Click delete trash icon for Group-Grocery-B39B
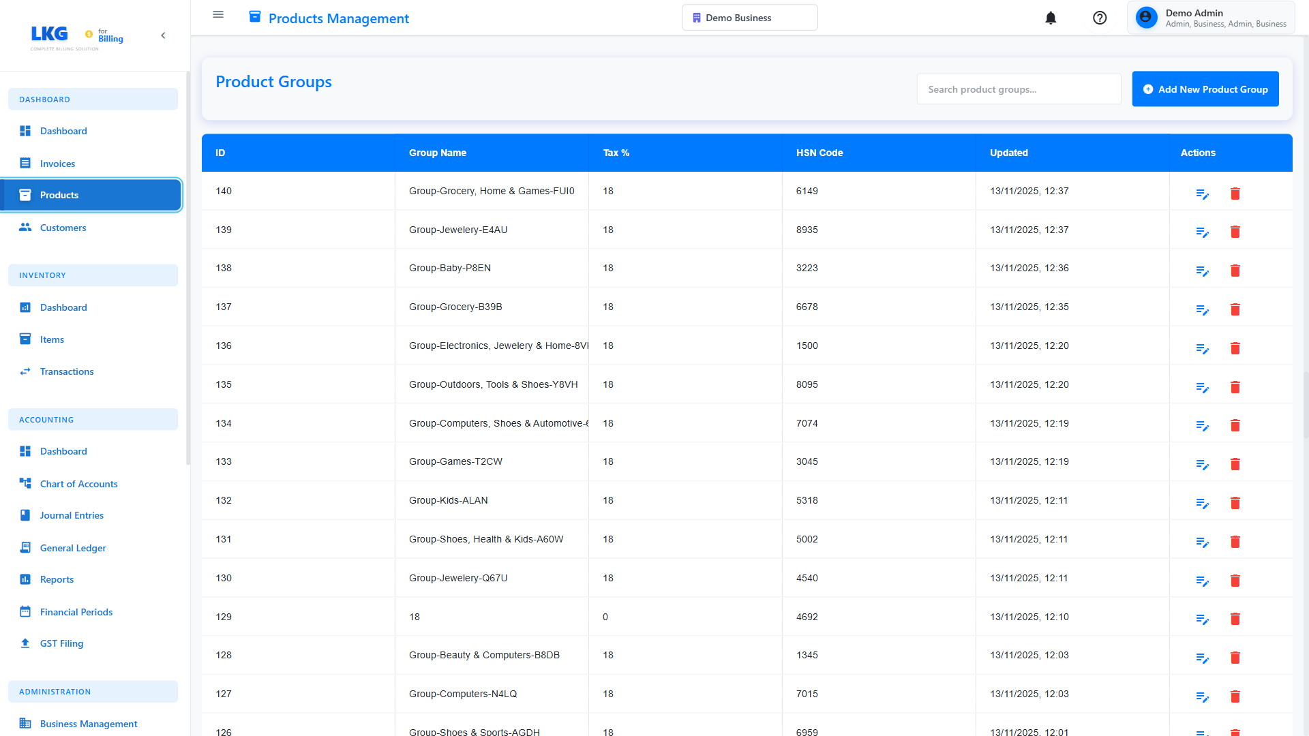The width and height of the screenshot is (1309, 736). [1236, 309]
